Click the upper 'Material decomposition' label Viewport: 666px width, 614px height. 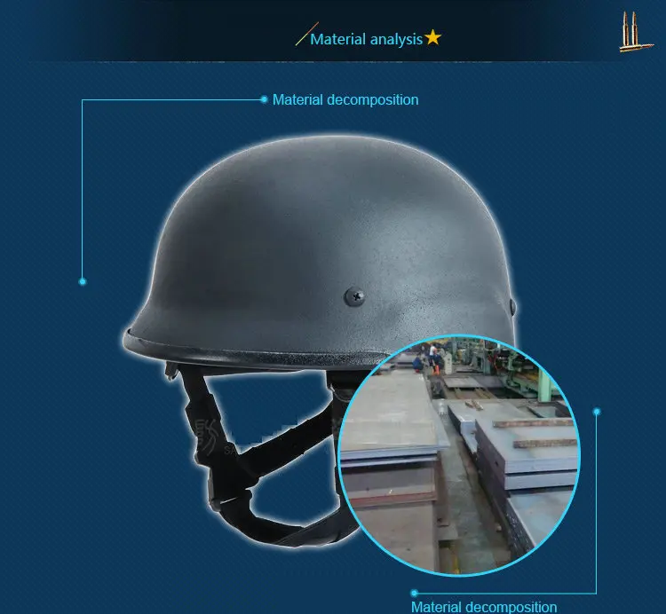345,100
